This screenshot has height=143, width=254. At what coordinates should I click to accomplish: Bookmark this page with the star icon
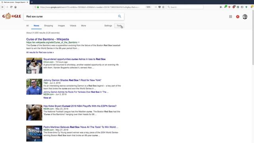pyautogui.click(x=163, y=7)
